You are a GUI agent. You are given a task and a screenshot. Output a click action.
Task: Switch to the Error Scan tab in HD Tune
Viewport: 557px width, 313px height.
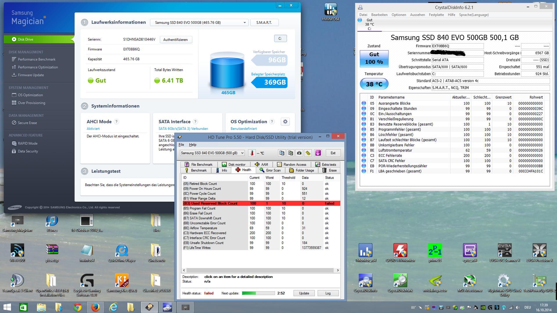(x=270, y=170)
